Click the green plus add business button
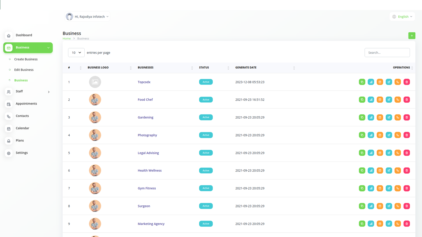Screen dimensions: 422x237 pos(412,36)
